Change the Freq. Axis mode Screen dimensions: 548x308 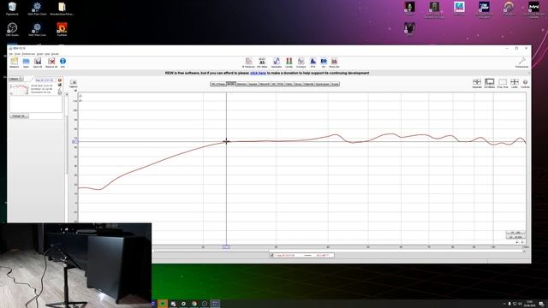503,84
